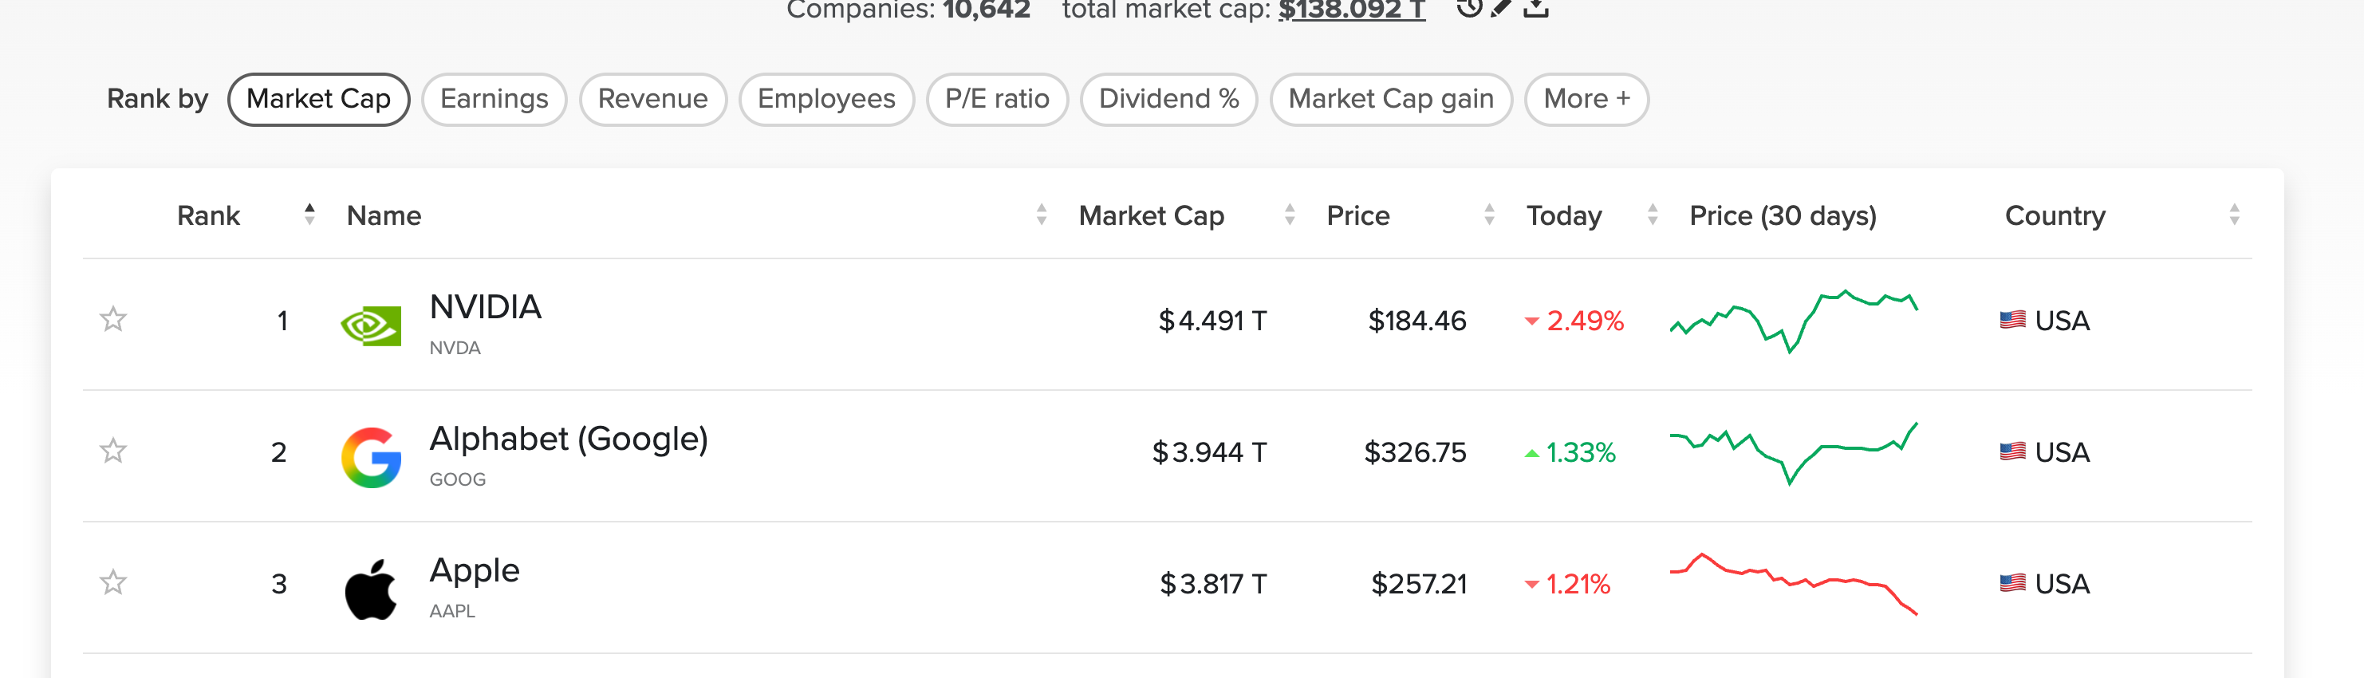
Task: Open the Alphabet (Google) company link
Action: [x=568, y=440]
